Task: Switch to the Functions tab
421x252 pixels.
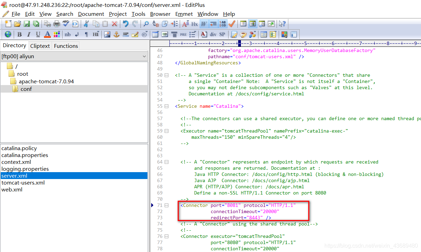Action: coord(66,46)
